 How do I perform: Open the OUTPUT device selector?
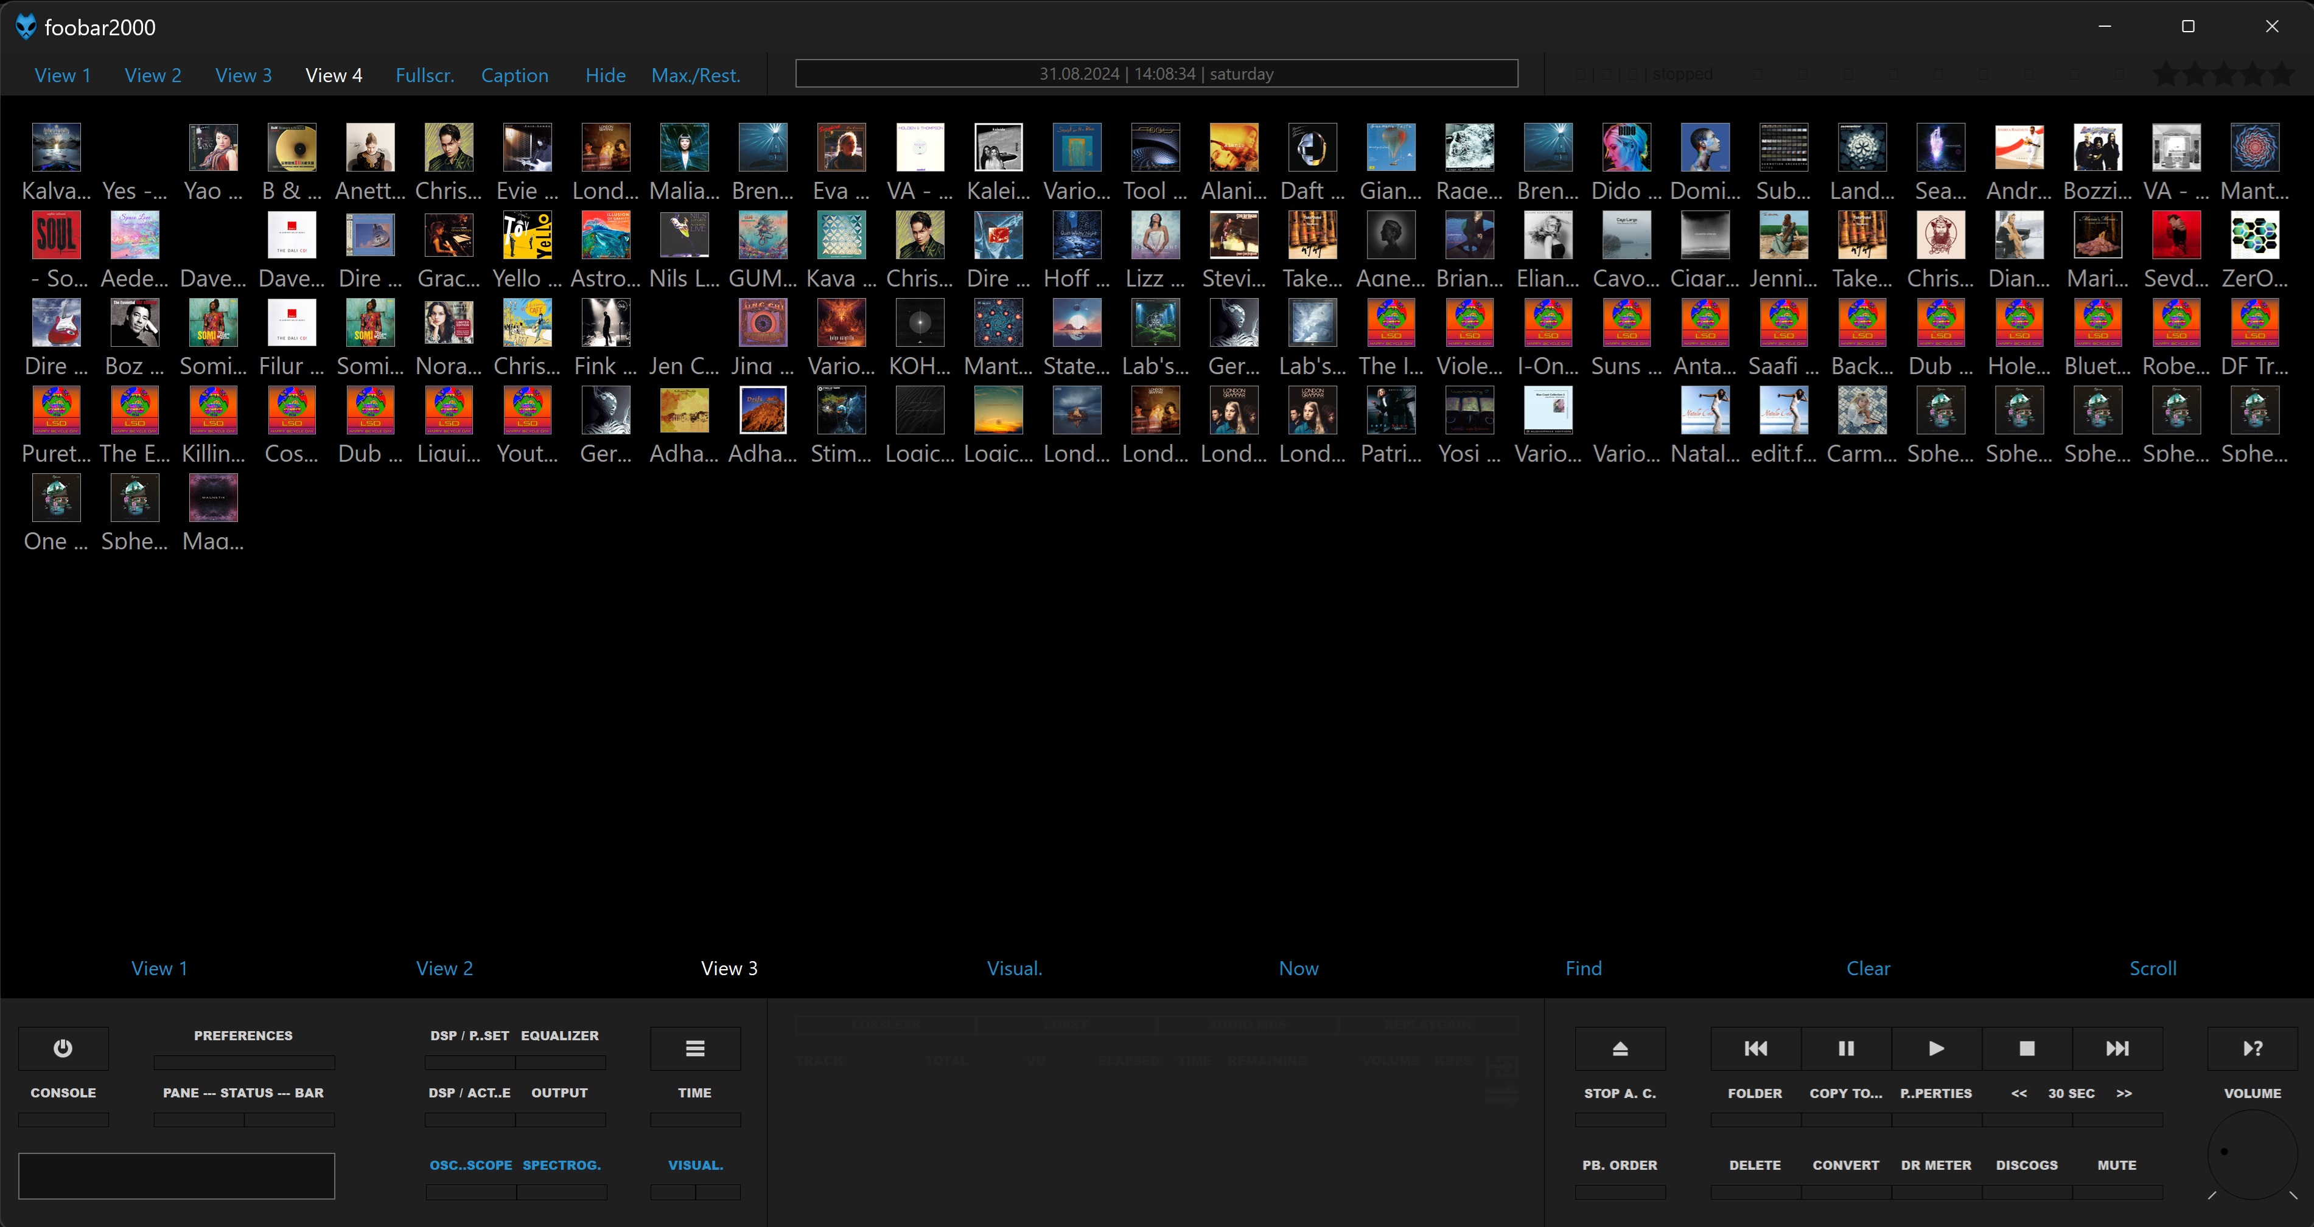coord(559,1093)
